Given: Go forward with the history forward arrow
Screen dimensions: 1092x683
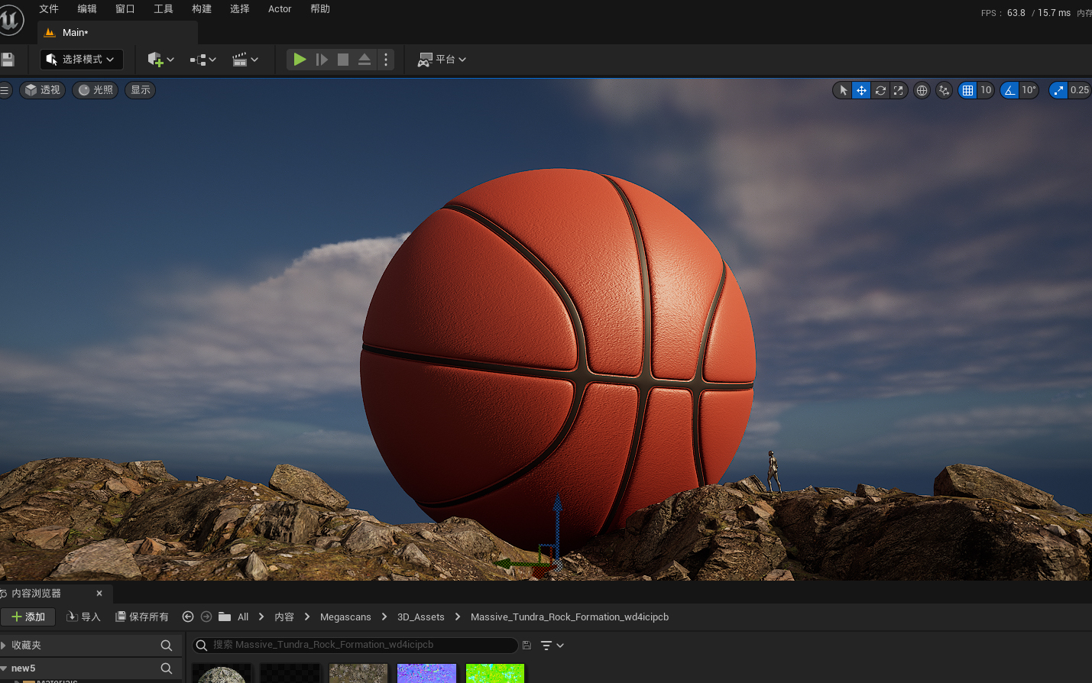Looking at the screenshot, I should [x=206, y=617].
